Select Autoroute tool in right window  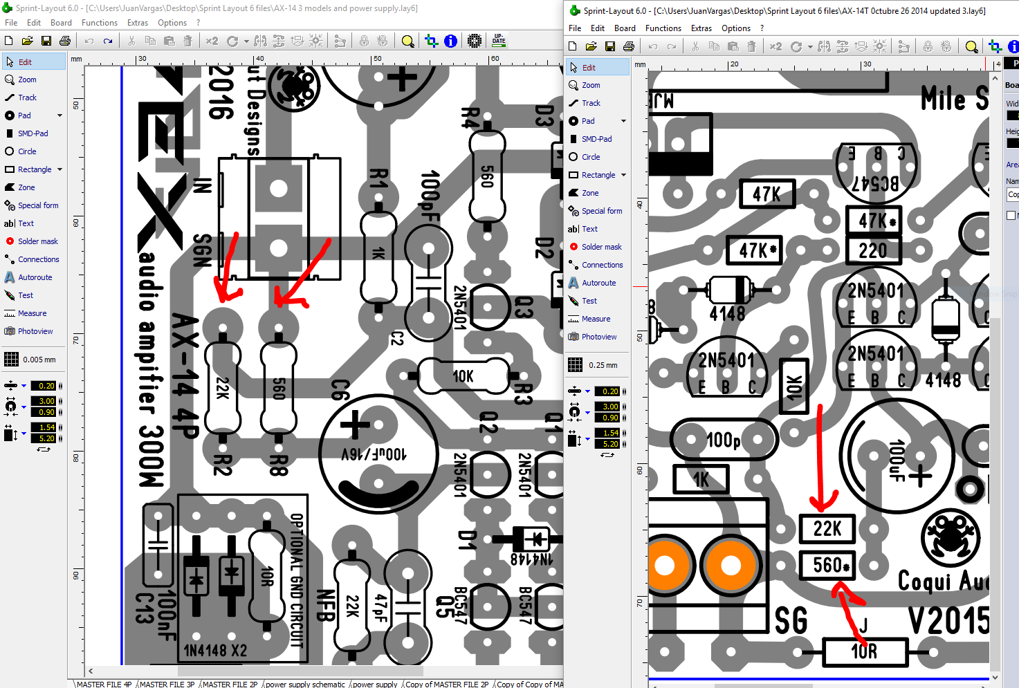pyautogui.click(x=597, y=283)
